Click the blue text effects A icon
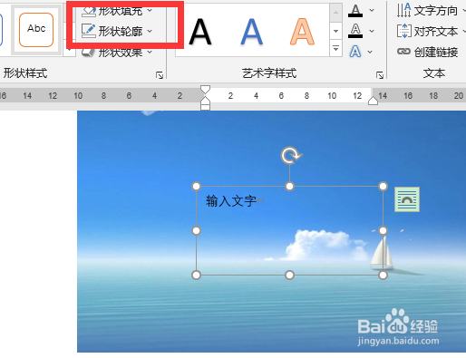This screenshot has width=466, height=358. click(x=355, y=52)
